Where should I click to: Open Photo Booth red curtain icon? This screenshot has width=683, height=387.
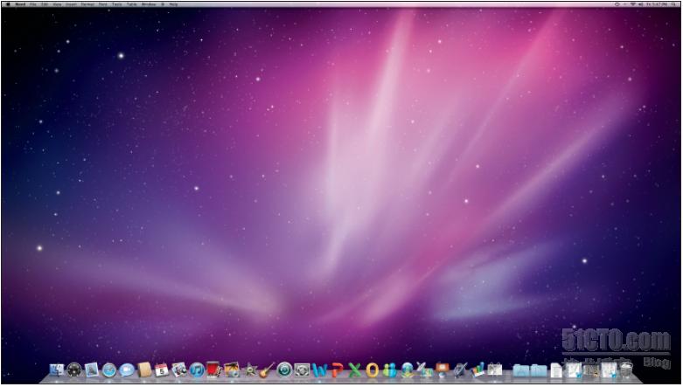[x=214, y=370]
